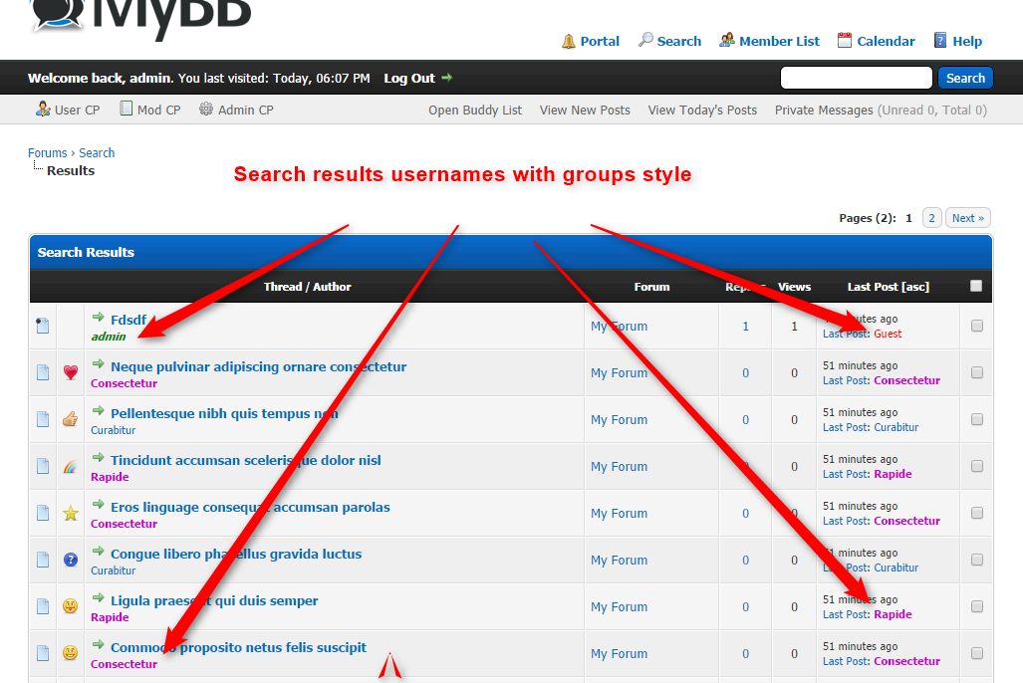Open View New Posts menu item
This screenshot has height=683, width=1023.
click(585, 111)
